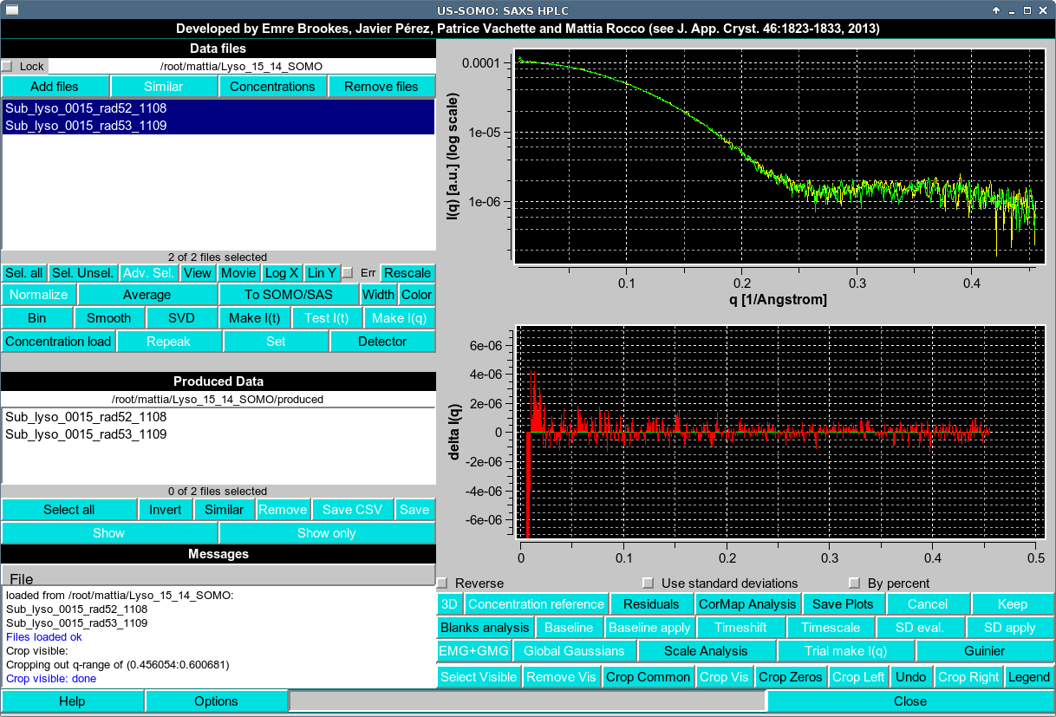Click Make I(q)
This screenshot has width=1056, height=717.
tap(399, 317)
